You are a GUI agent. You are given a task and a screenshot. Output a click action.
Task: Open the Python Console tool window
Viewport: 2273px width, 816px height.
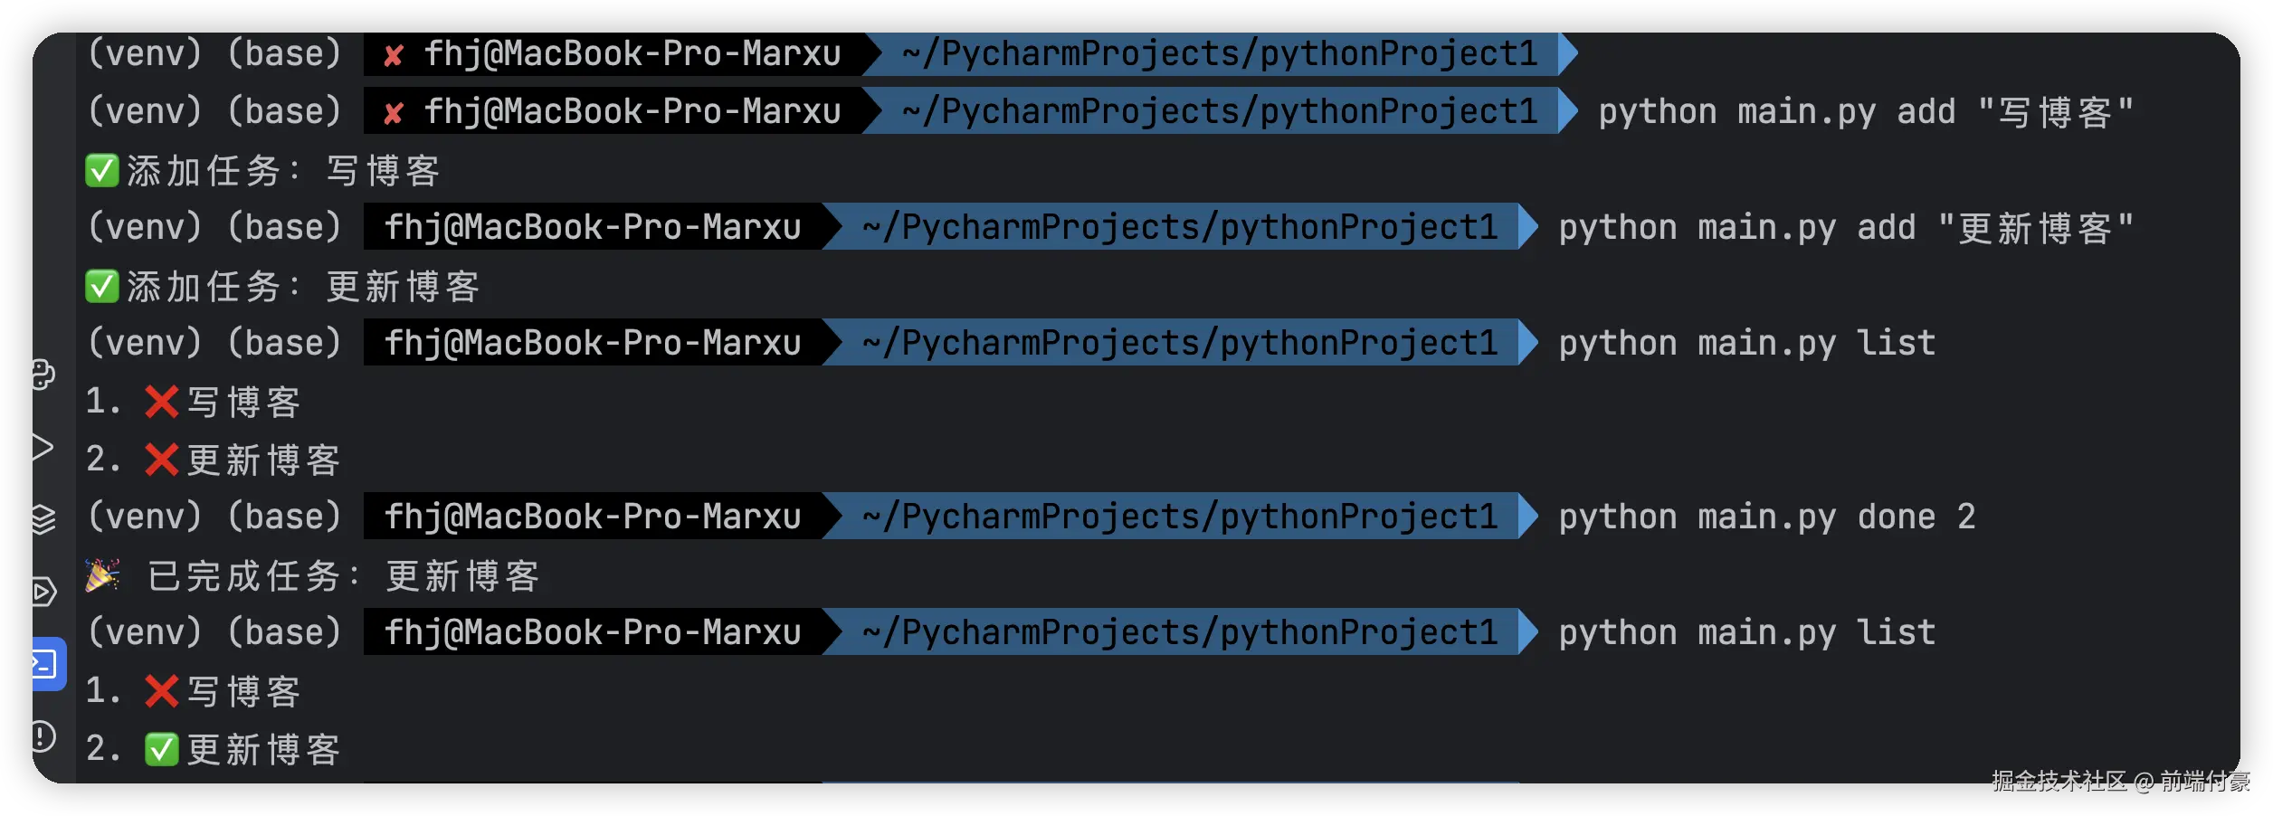pyautogui.click(x=43, y=375)
